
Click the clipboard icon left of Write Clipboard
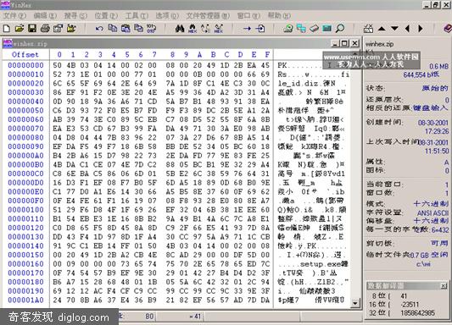pos(126,29)
